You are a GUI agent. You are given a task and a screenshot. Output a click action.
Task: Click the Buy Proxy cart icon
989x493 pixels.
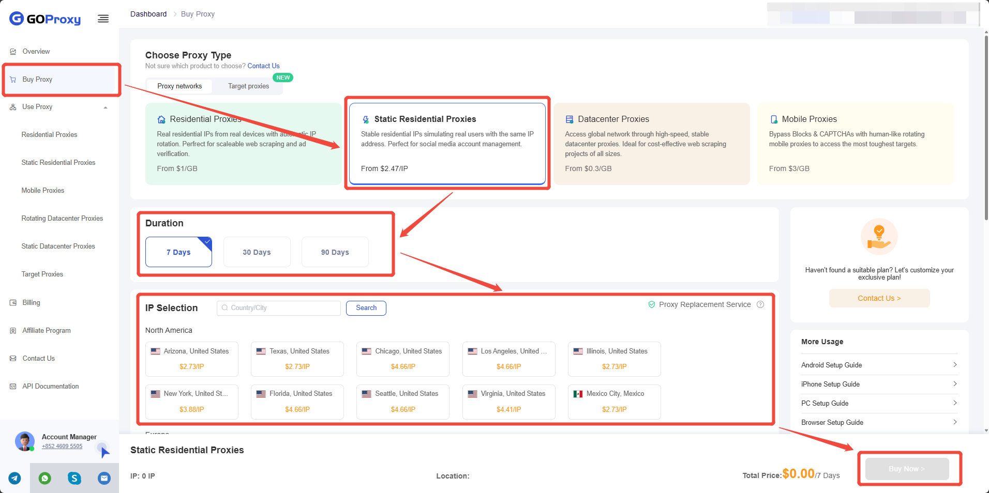pyautogui.click(x=13, y=80)
